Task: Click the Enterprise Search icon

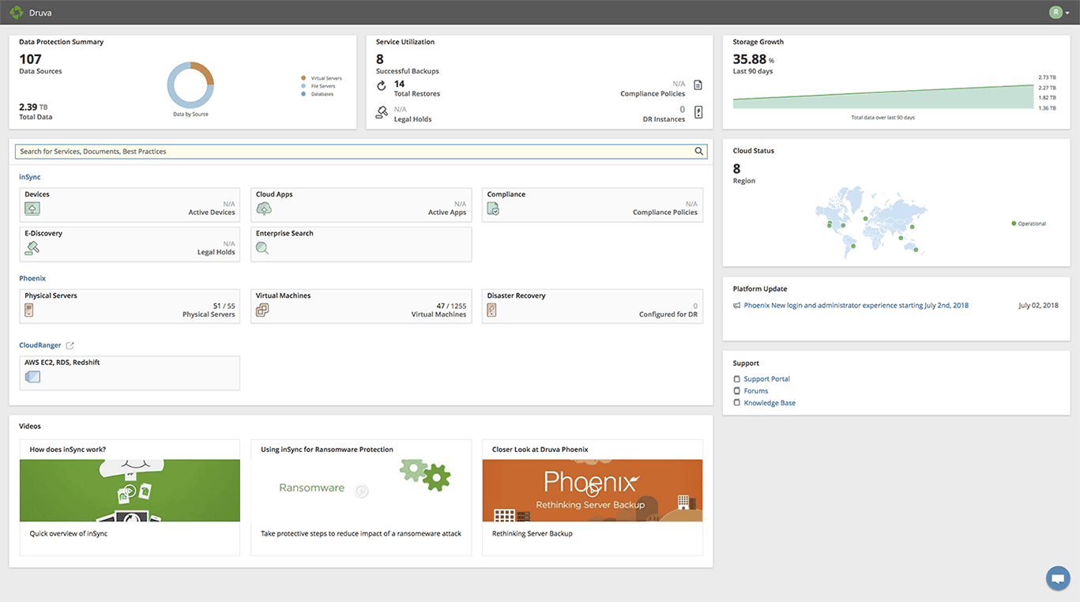Action: pos(262,248)
